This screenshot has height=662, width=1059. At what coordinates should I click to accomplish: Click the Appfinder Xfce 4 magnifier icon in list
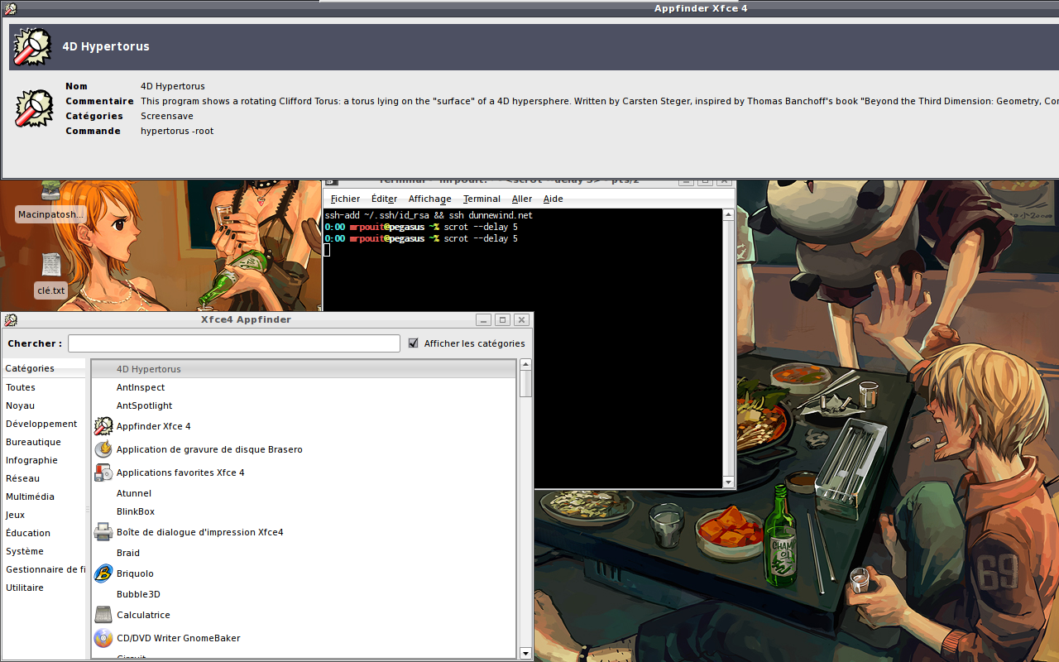pos(103,426)
